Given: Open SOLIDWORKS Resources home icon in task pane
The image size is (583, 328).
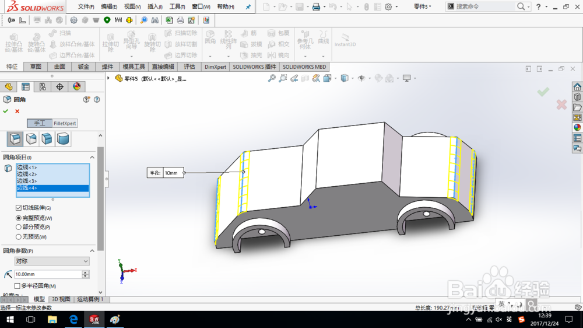Looking at the screenshot, I should click(577, 87).
